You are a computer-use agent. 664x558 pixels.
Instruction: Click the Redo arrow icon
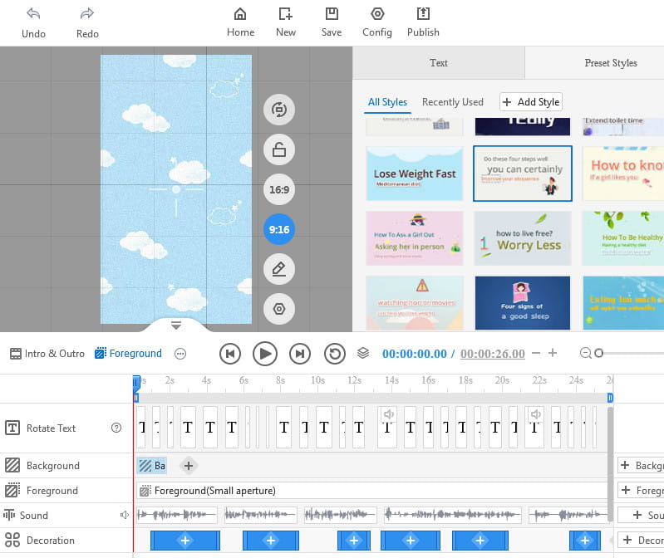(87, 14)
